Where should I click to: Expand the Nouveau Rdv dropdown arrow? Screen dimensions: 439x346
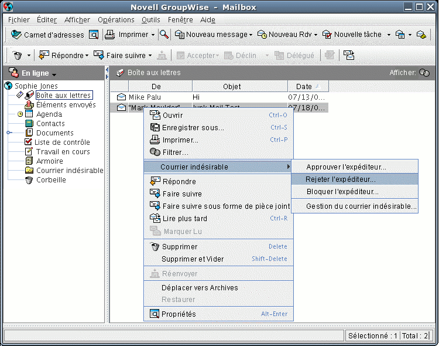pyautogui.click(x=315, y=35)
